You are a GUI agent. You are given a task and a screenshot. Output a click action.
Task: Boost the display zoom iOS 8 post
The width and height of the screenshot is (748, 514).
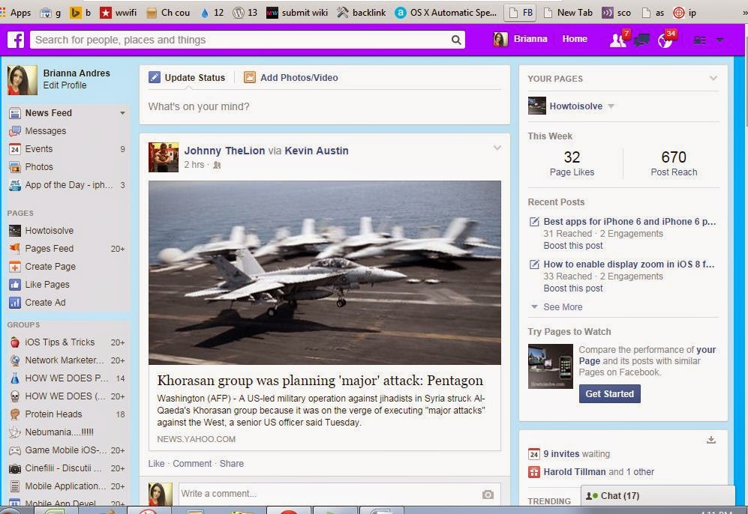(x=573, y=288)
